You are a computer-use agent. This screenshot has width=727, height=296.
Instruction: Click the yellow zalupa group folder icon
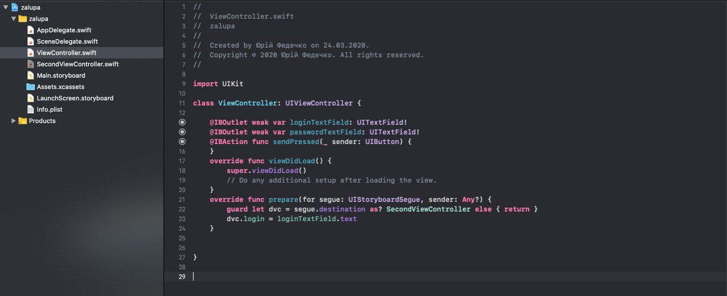pos(23,19)
